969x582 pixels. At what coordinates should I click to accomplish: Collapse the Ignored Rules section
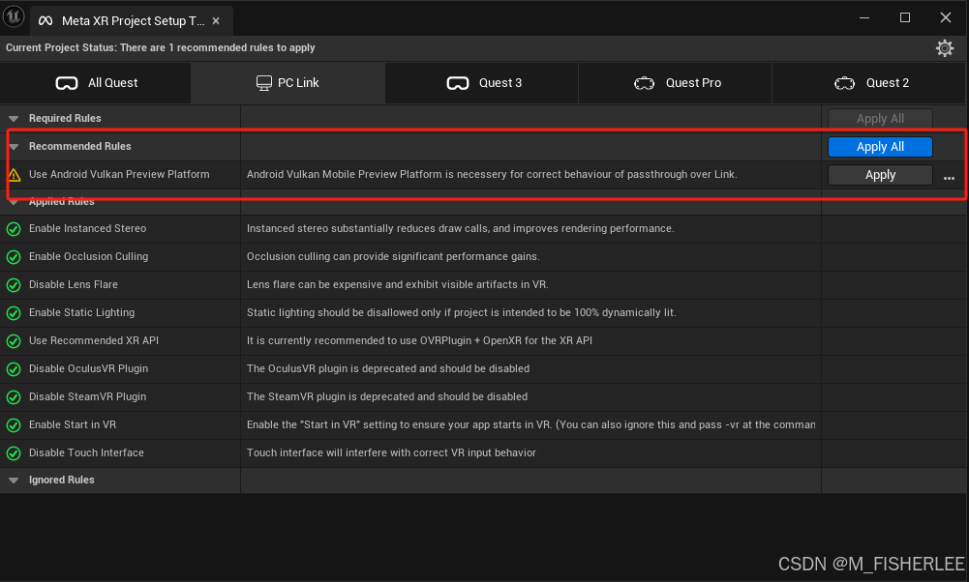[13, 480]
